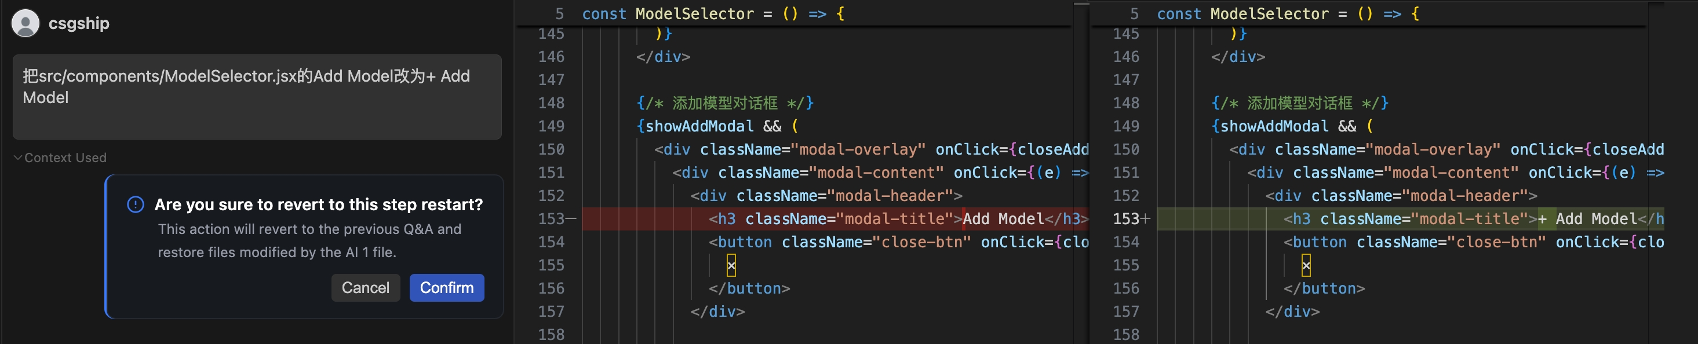Screen dimensions: 1698x344
Task: Click the deletion minus marker beside line 153
Action: [x=571, y=219]
